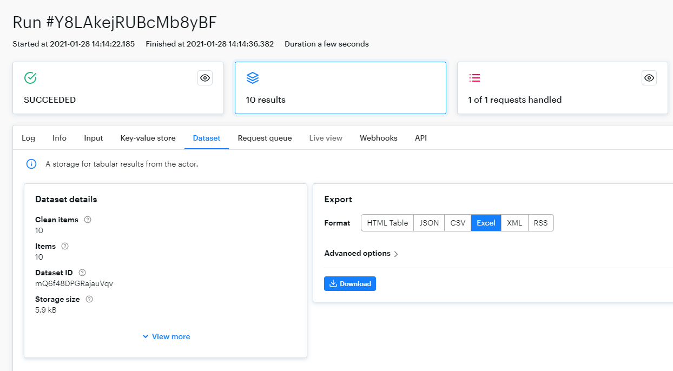Select CSV export format
Screen dimensions: 673x371
[x=458, y=223]
